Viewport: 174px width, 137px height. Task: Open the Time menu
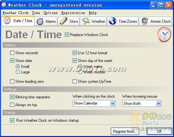[x=36, y=13]
